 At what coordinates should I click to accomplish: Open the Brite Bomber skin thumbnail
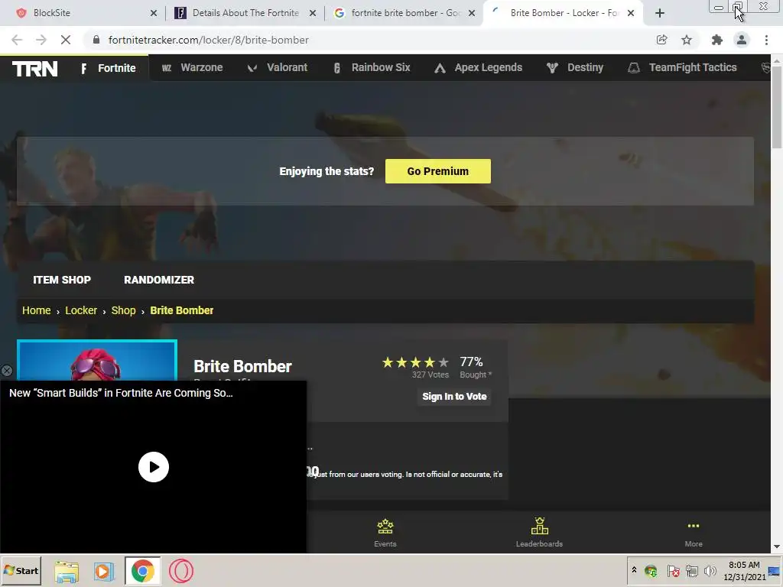tap(97, 361)
